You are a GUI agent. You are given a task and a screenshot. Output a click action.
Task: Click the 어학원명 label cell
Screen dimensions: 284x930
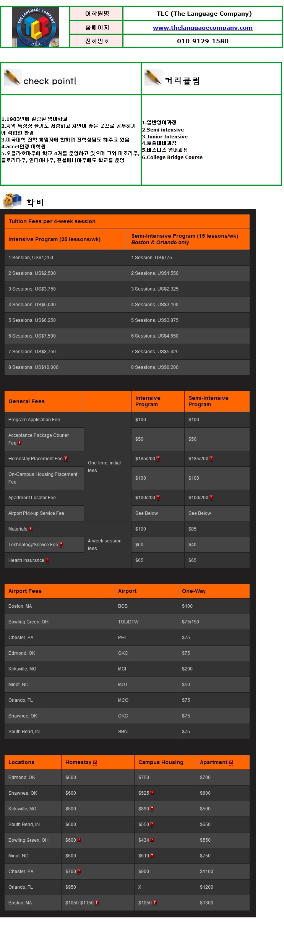[x=97, y=14]
